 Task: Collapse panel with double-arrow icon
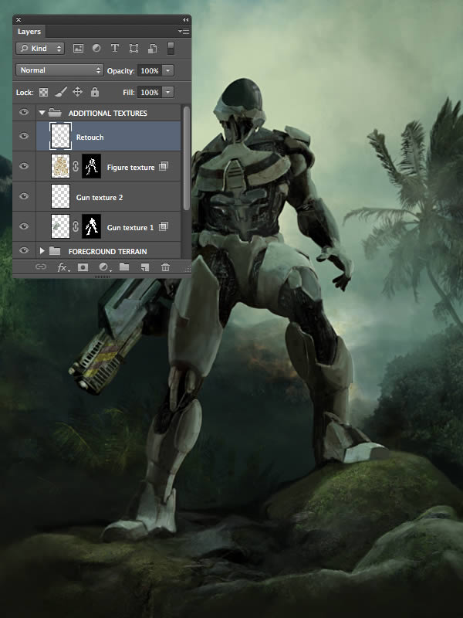(x=185, y=19)
